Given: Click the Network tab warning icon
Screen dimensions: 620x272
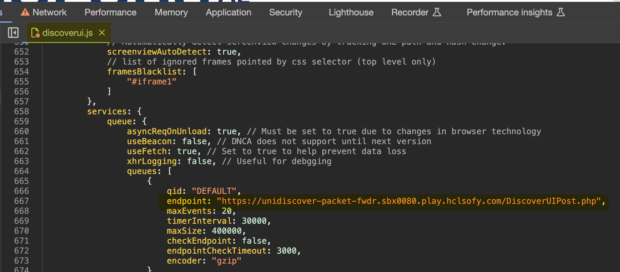Looking at the screenshot, I should click(25, 12).
